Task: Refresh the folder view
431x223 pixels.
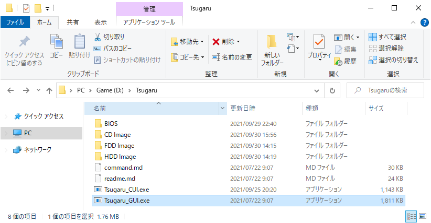Action: point(332,90)
